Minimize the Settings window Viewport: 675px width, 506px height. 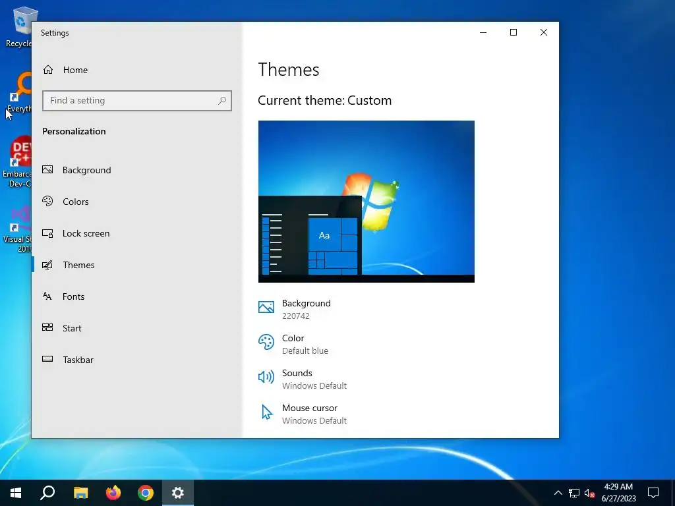pyautogui.click(x=483, y=33)
